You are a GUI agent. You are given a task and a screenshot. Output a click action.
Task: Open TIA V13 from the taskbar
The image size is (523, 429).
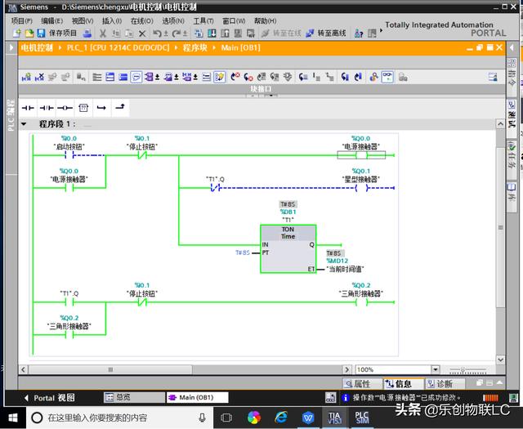(334, 418)
